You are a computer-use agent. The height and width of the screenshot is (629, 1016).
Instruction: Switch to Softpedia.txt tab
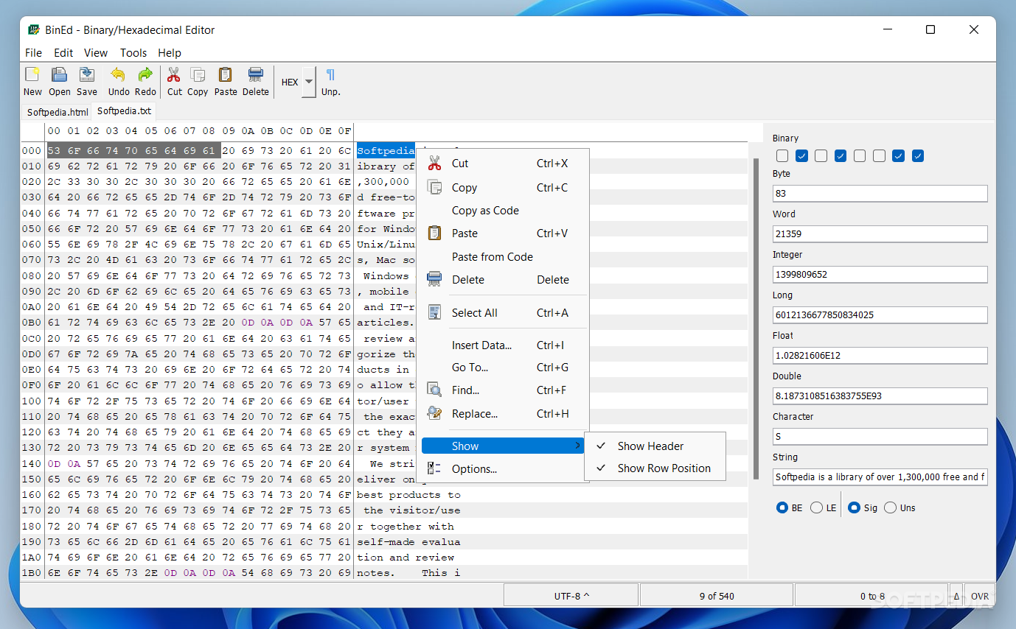pyautogui.click(x=124, y=111)
